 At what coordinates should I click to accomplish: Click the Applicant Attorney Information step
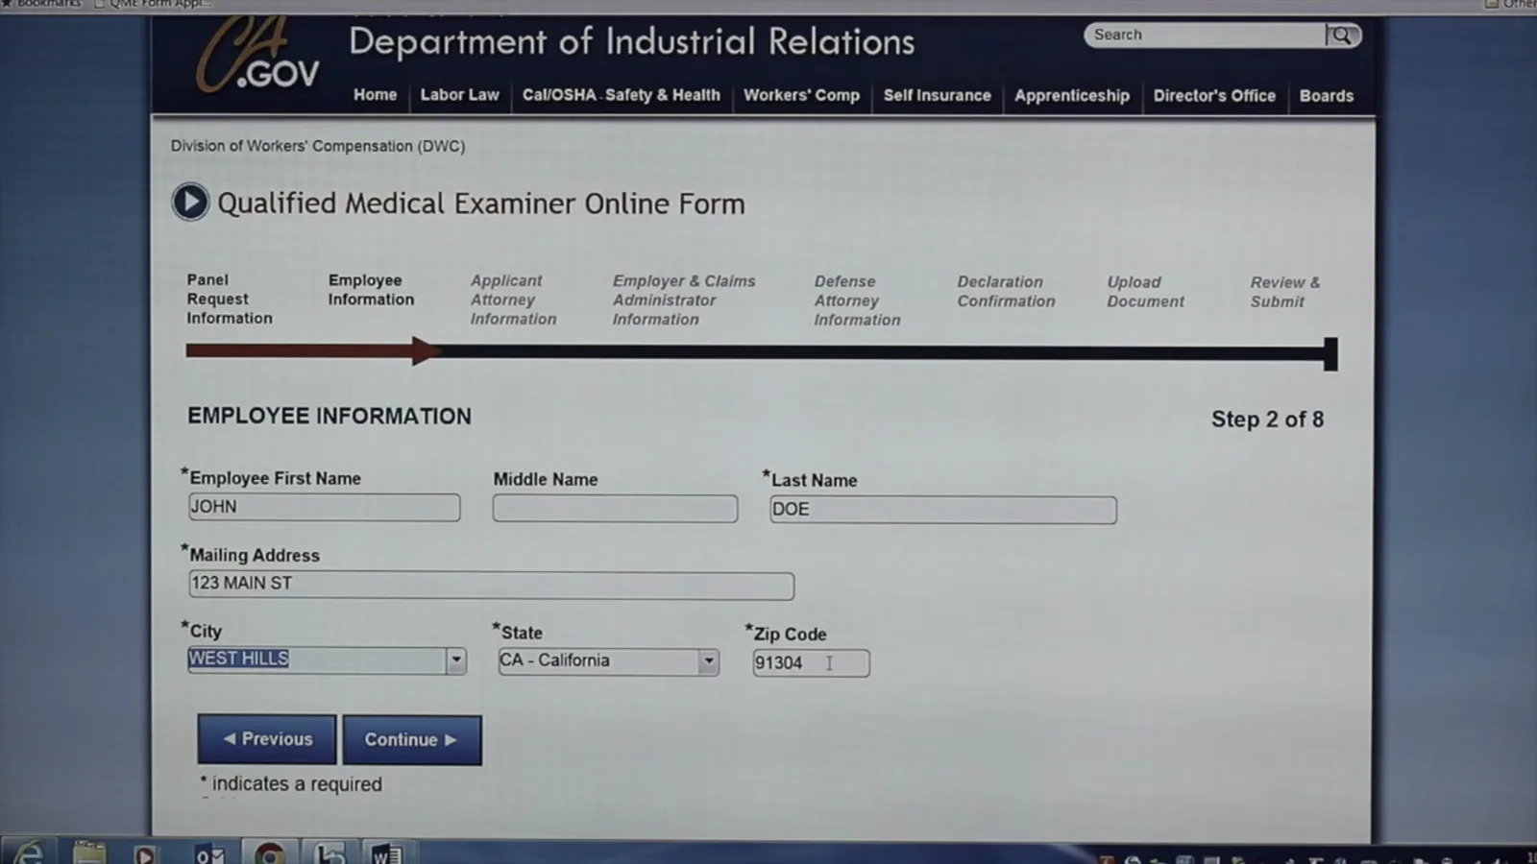click(x=513, y=300)
